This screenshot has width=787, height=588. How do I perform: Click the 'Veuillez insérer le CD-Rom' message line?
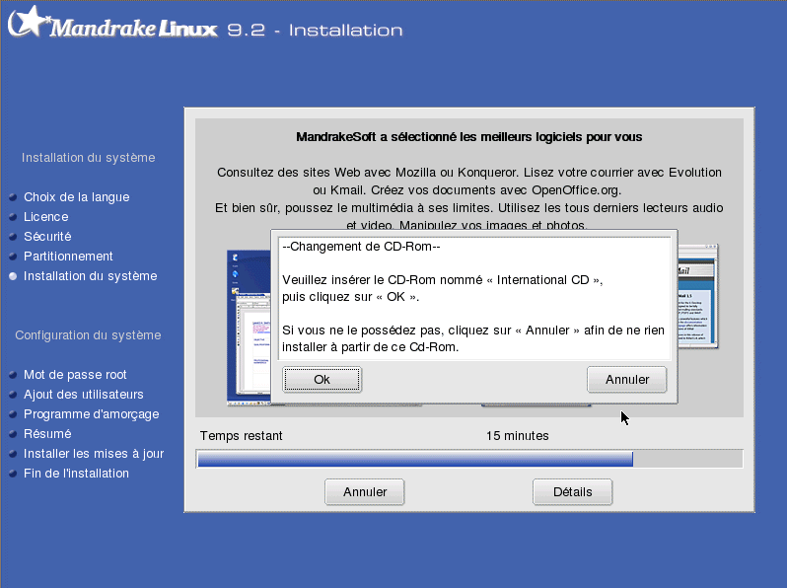(x=442, y=279)
